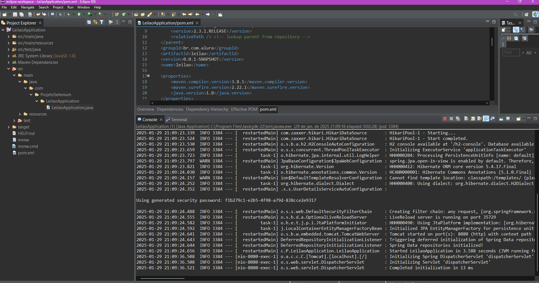Click the All link in Task List
The height and width of the screenshot is (283, 539).
[529, 53]
